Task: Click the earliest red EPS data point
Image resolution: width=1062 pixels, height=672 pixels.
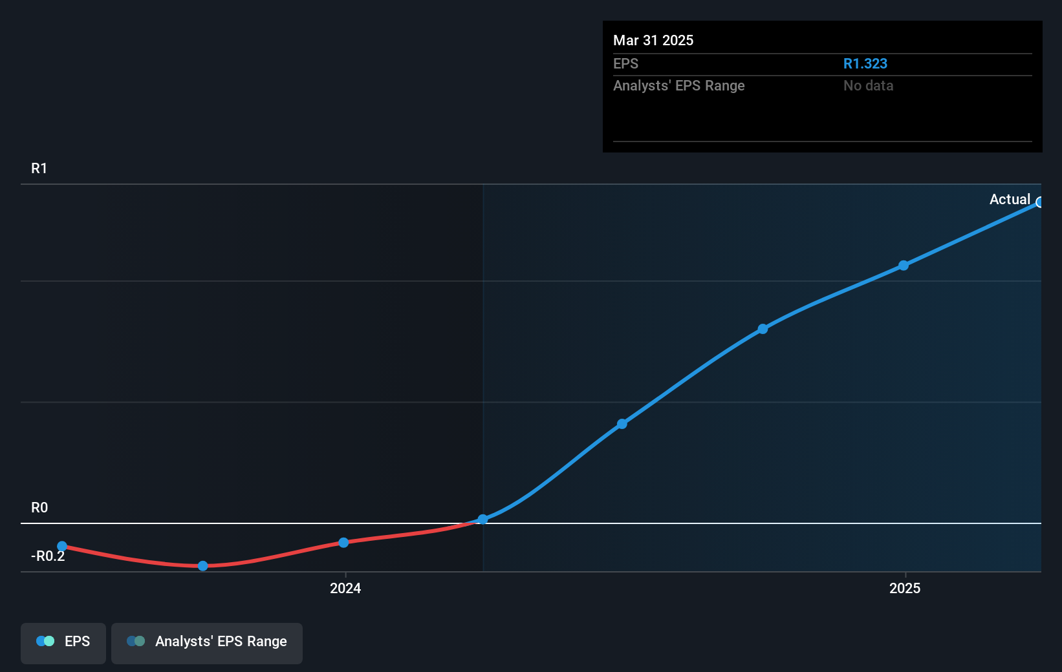Action: 61,546
